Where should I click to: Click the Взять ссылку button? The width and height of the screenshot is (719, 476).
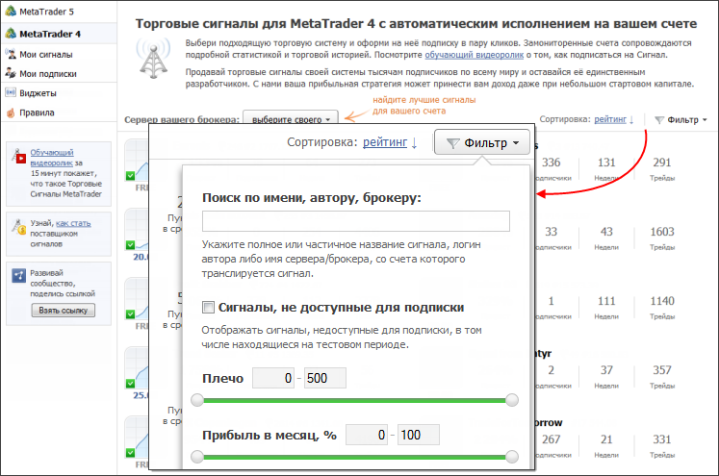click(64, 311)
